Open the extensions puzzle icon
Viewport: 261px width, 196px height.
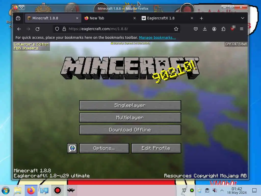tap(223, 29)
